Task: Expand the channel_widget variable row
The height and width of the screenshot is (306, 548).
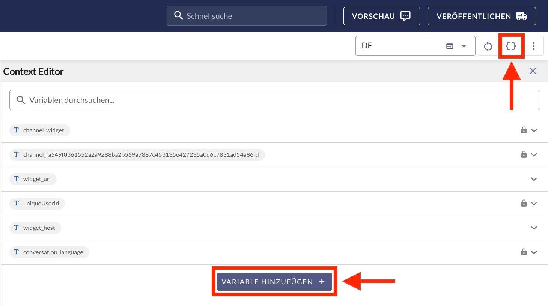Action: pos(534,130)
